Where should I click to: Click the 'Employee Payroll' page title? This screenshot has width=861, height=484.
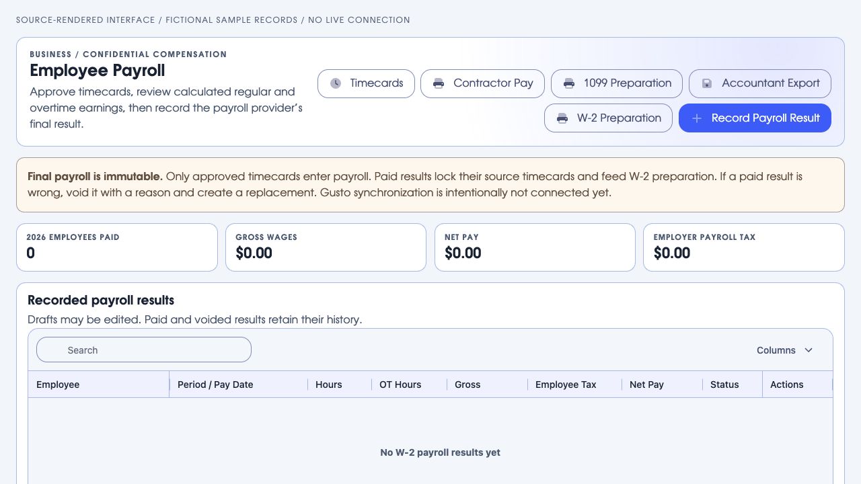tap(98, 71)
